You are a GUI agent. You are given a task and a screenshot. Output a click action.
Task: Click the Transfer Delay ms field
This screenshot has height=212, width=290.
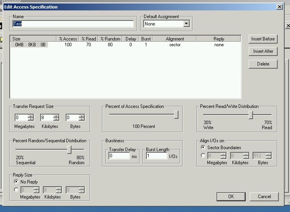[119, 156]
